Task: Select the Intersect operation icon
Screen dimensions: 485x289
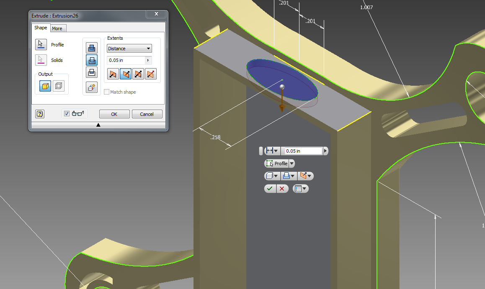Action: pyautogui.click(x=92, y=72)
